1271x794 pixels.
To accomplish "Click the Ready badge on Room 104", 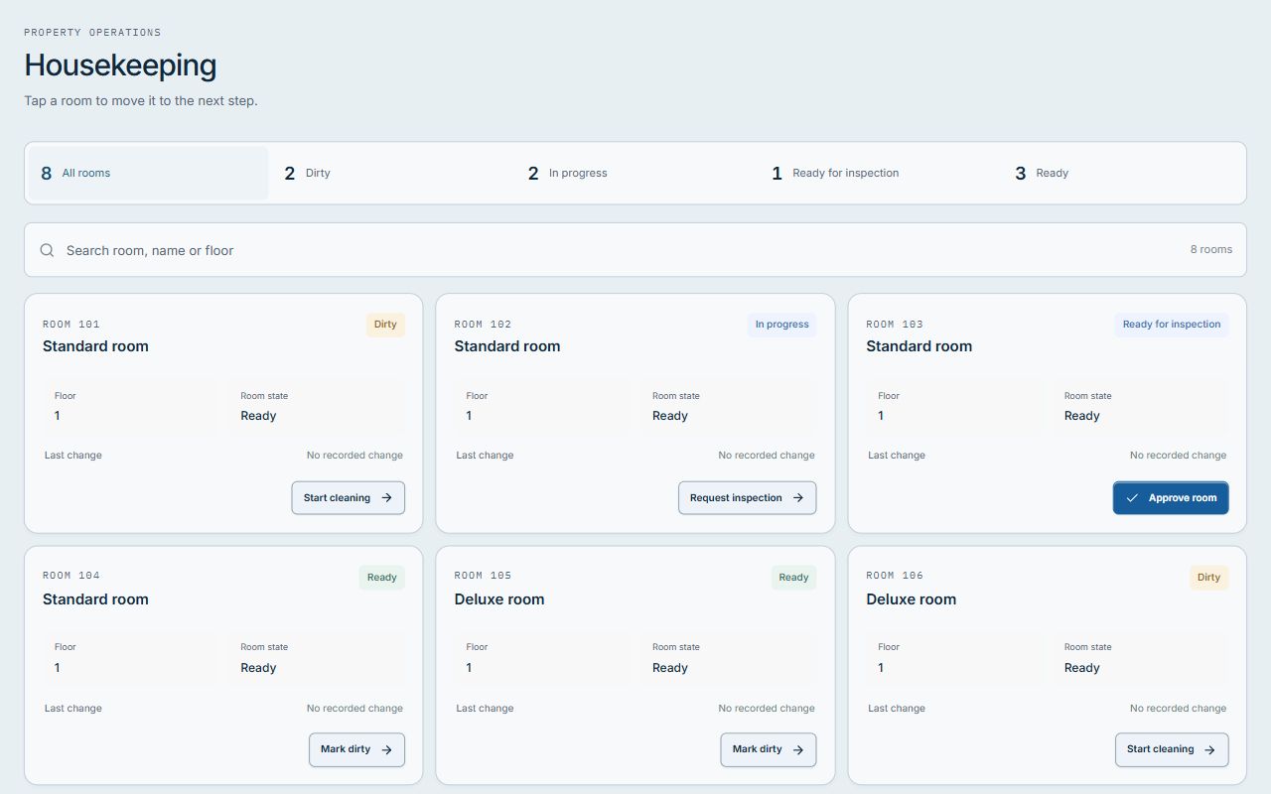I will pyautogui.click(x=382, y=578).
